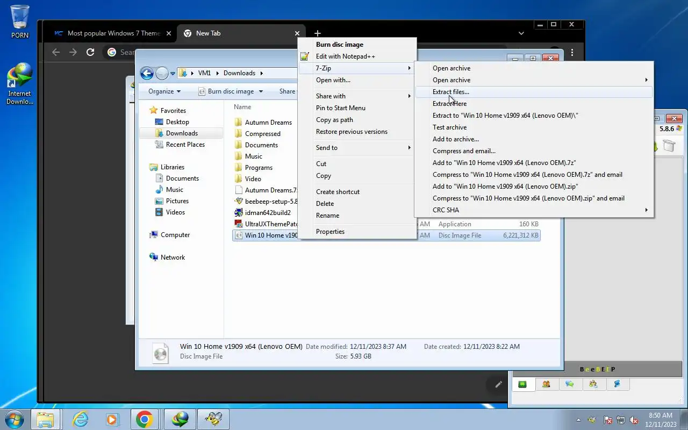Viewport: 688px width, 430px height.
Task: Click Chrome customize pencil button
Action: pos(498,384)
